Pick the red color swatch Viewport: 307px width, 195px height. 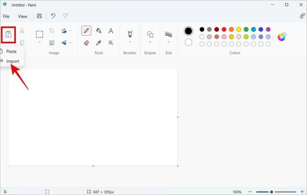click(x=224, y=29)
